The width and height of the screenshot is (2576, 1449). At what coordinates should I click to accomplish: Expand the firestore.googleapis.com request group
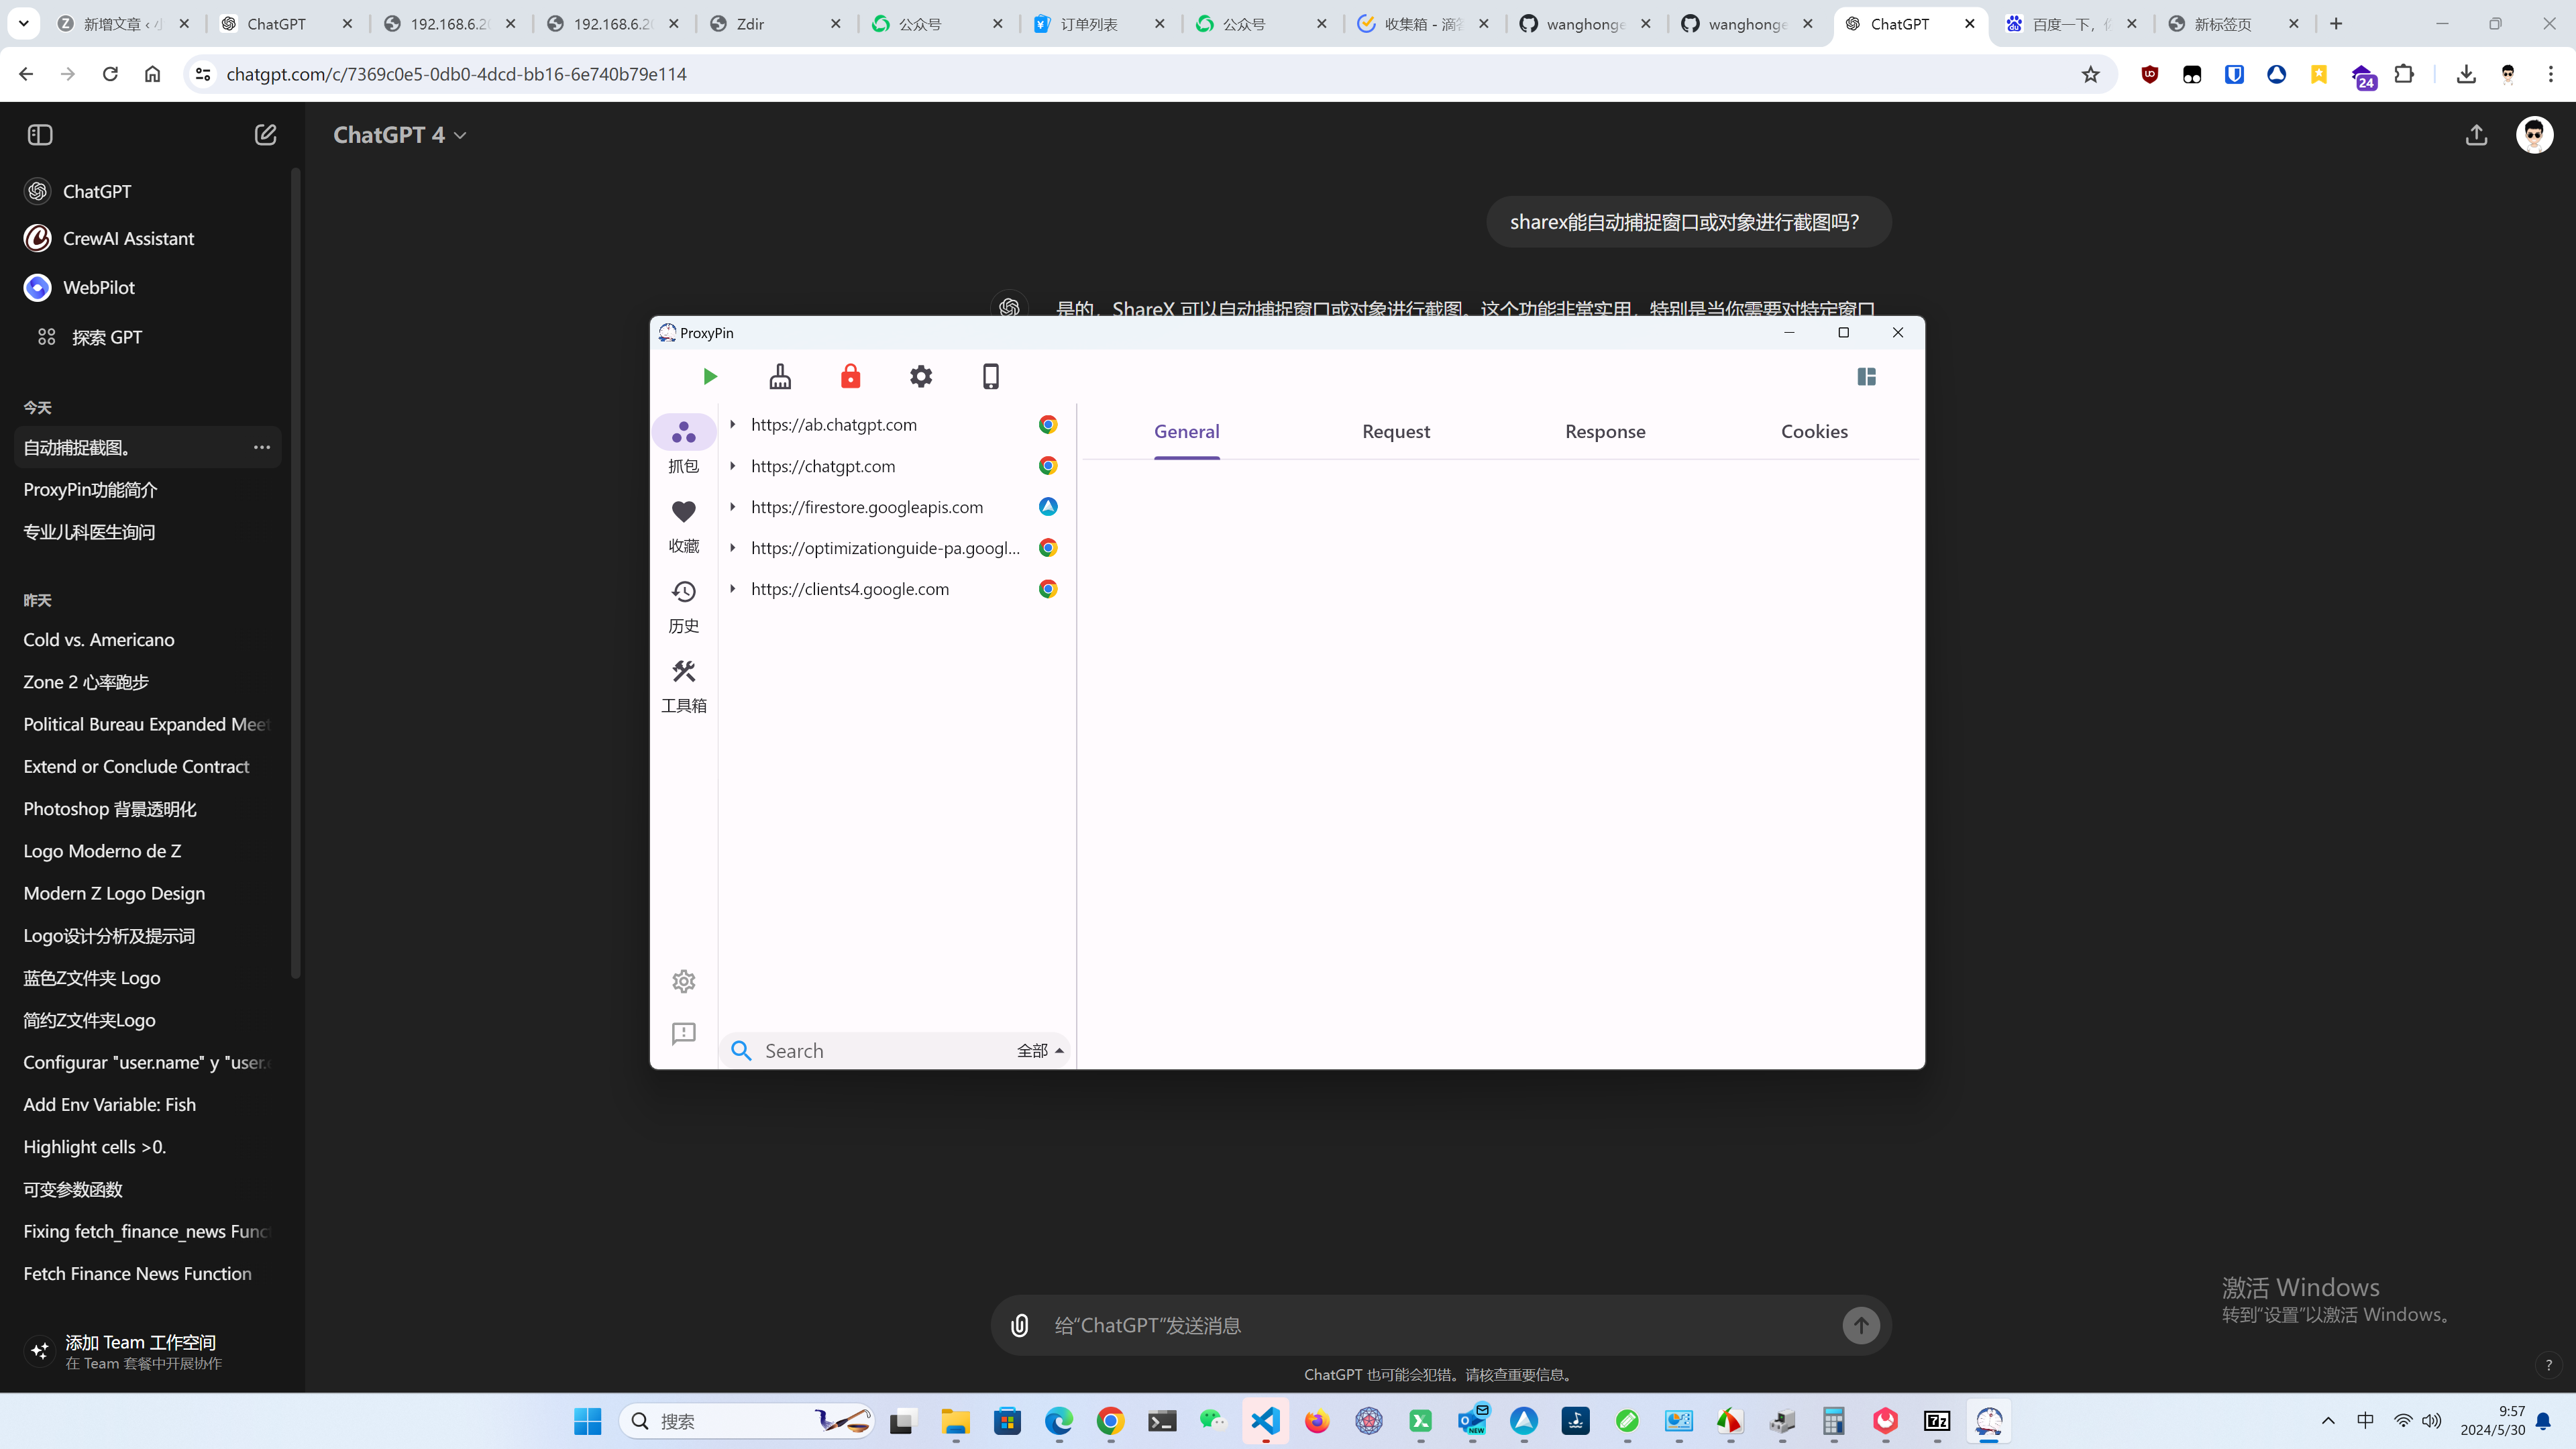tap(733, 507)
